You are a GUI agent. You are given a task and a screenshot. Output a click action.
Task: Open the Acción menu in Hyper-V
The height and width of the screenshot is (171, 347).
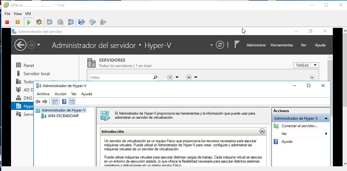click(60, 94)
